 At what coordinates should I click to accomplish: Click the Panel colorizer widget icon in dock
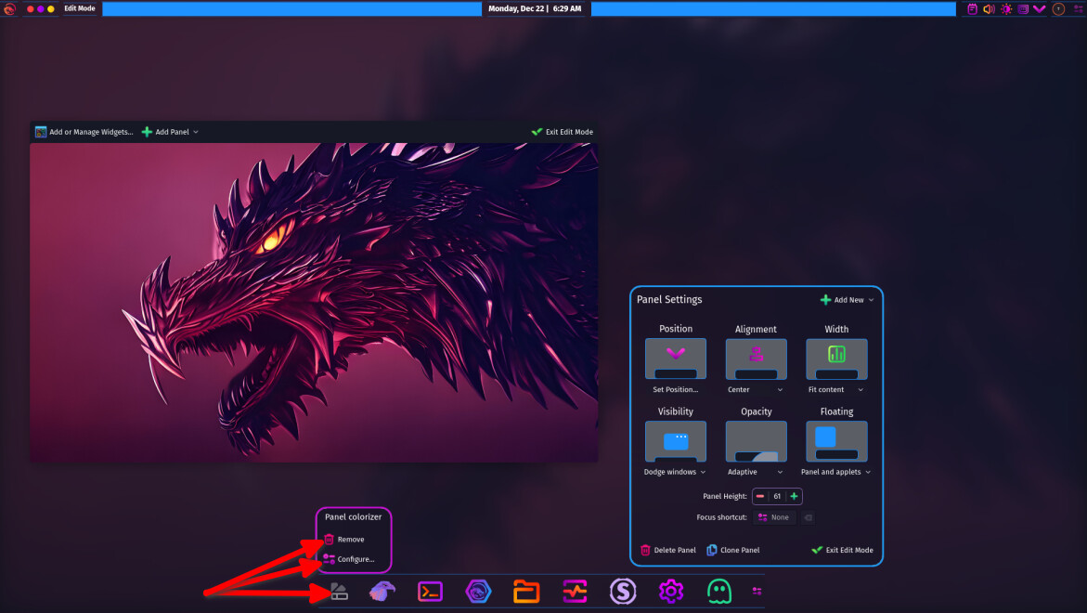coord(340,591)
